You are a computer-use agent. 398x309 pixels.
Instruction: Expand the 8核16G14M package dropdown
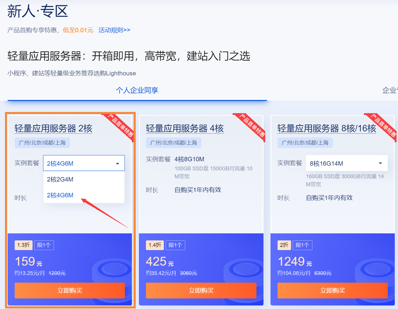click(347, 163)
